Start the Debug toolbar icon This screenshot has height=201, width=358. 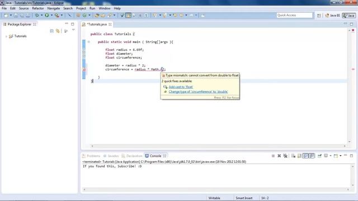click(37, 16)
